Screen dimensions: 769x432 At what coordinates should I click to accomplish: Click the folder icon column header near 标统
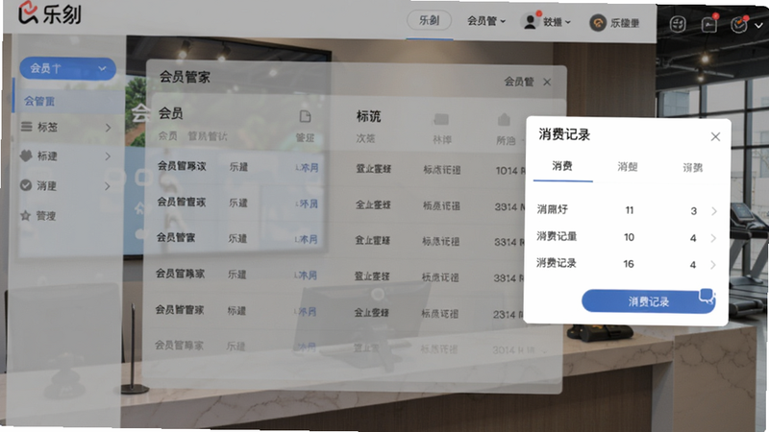click(x=441, y=119)
